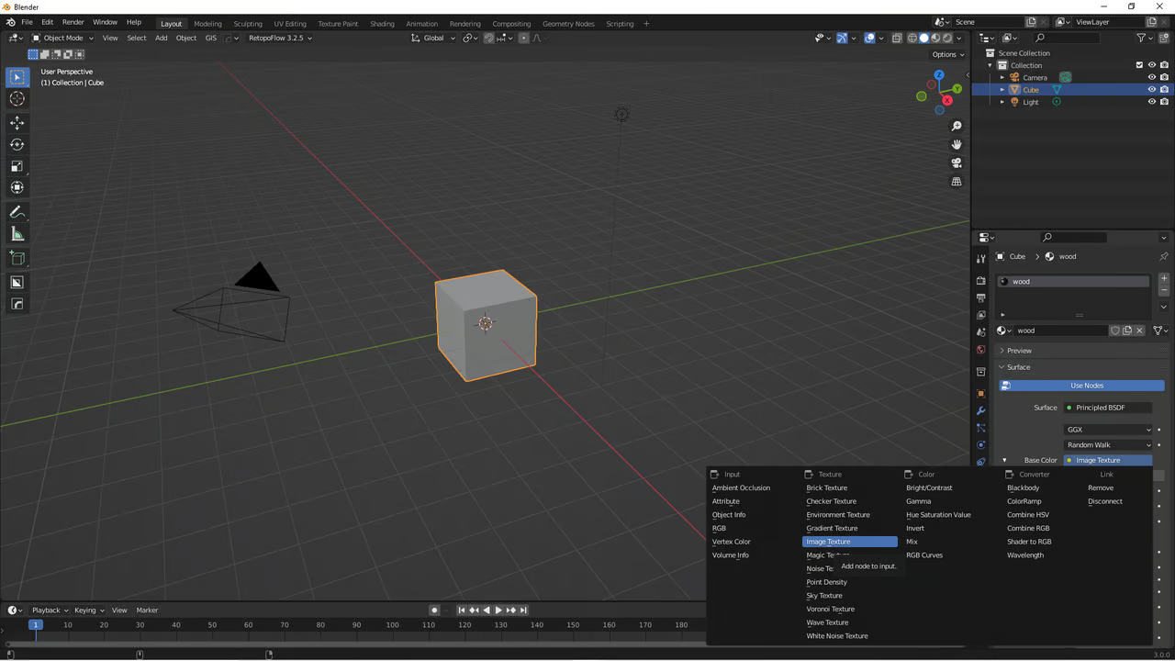
Task: Click the Add Cube tool icon
Action: (x=17, y=258)
